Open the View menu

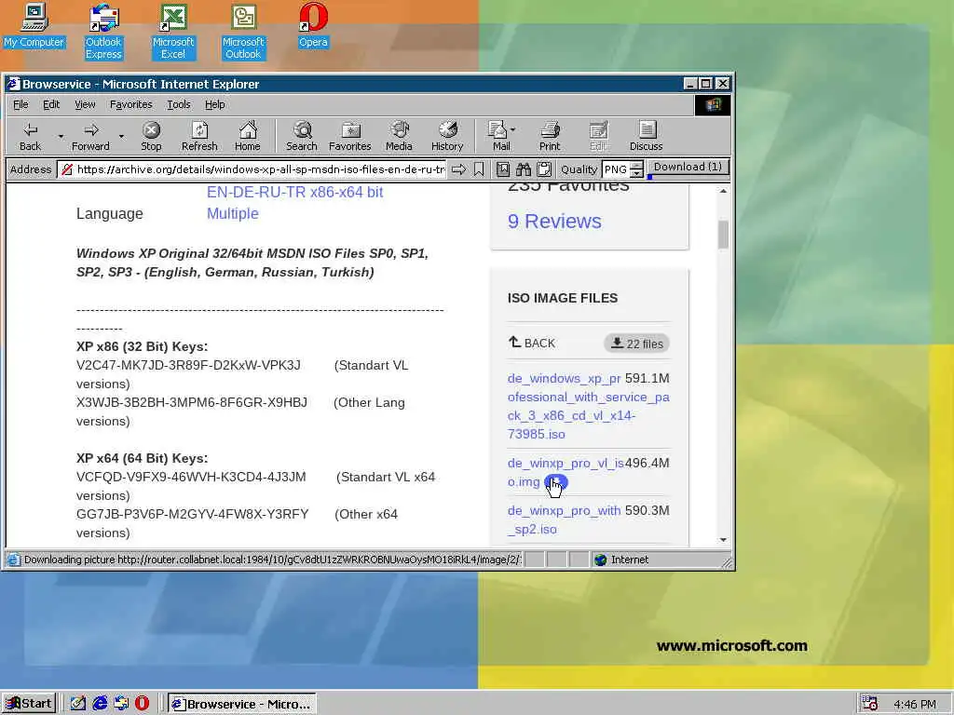[85, 104]
